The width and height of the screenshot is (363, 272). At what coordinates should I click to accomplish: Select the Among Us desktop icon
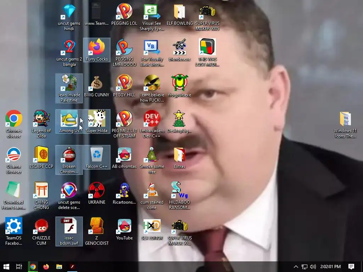(69, 122)
